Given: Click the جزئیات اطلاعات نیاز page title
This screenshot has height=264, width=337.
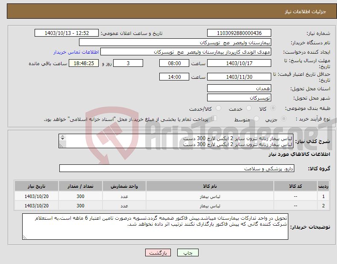Looking at the screenshot, I should [305, 11].
